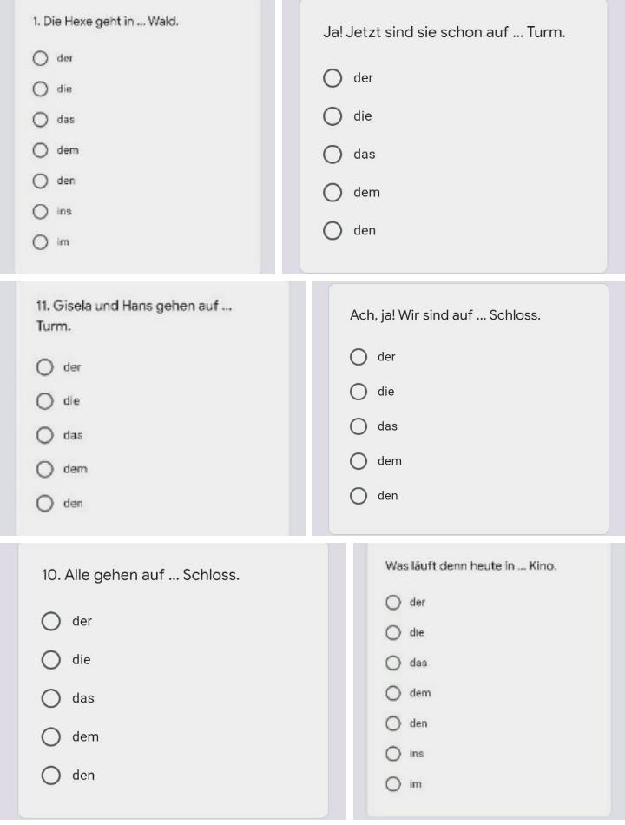Image resolution: width=625 pixels, height=825 pixels.
Task: Select "der" for the Hexe Wald question
Action: (x=40, y=59)
